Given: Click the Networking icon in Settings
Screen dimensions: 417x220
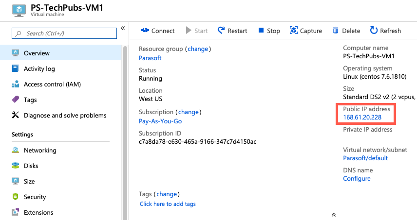Looking at the screenshot, I should point(16,150).
